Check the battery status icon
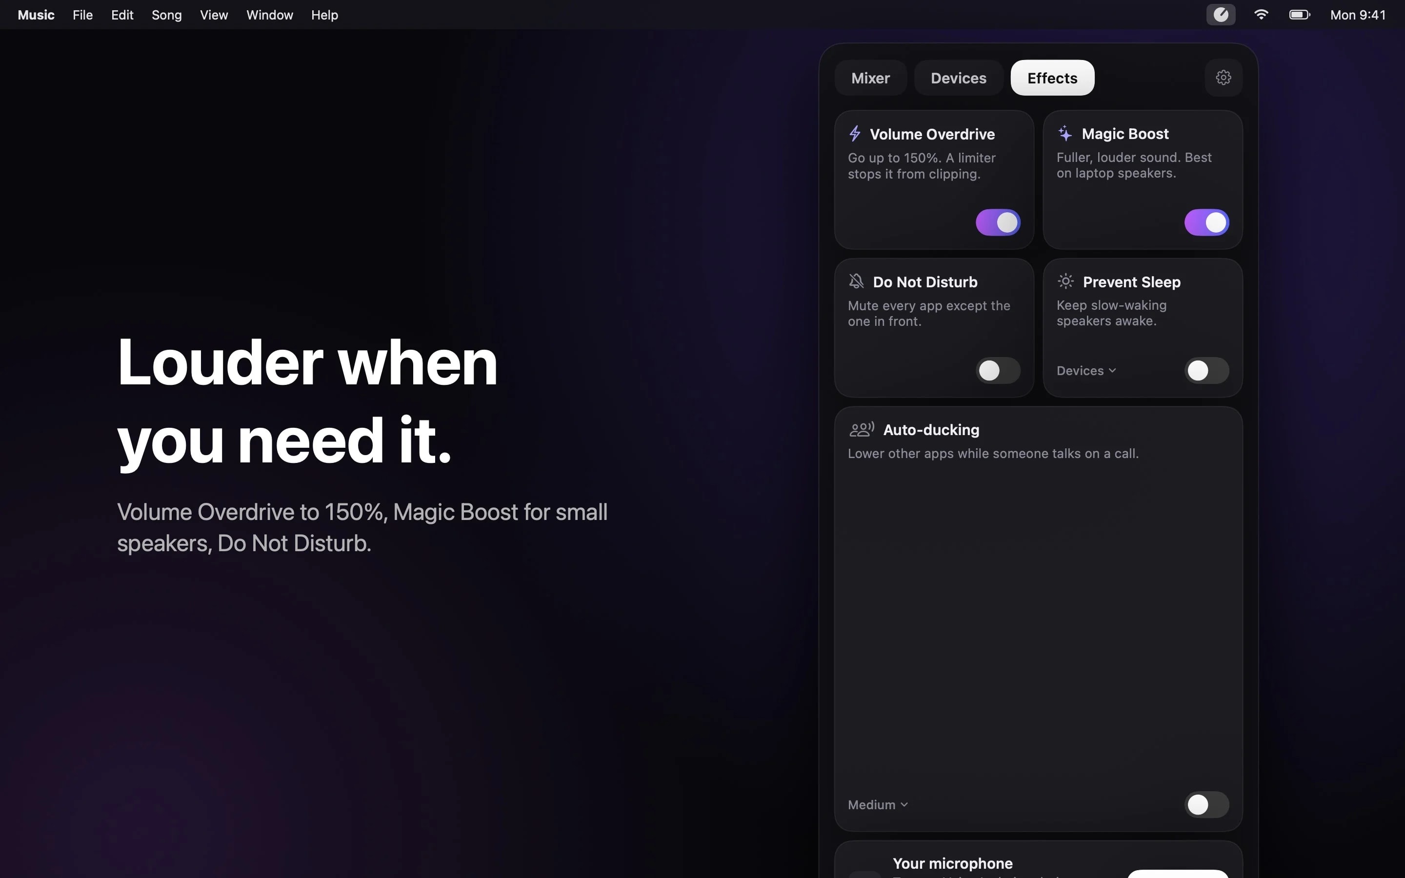The width and height of the screenshot is (1405, 878). (x=1299, y=15)
